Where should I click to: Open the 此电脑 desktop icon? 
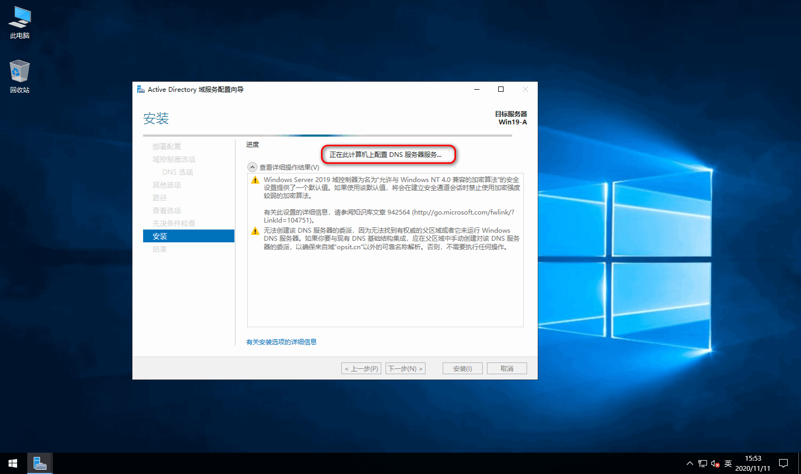pyautogui.click(x=20, y=22)
